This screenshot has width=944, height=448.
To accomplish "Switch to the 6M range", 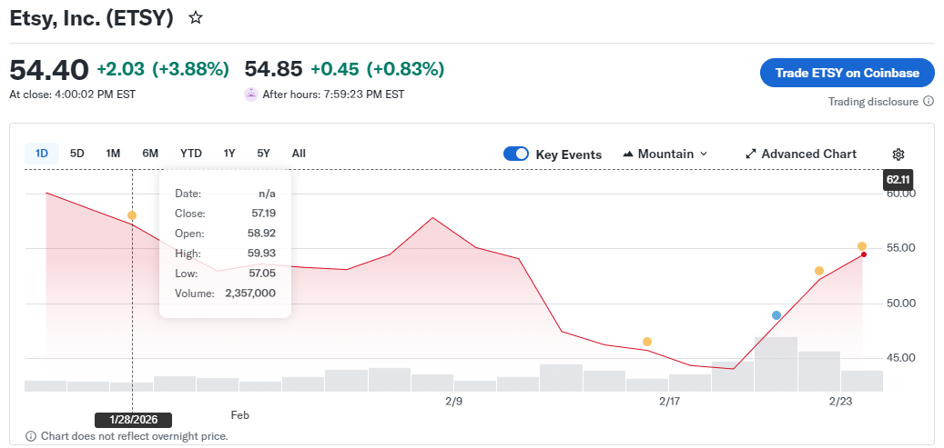I will (x=150, y=154).
